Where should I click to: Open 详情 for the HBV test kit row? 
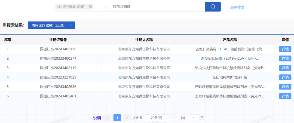click(x=285, y=49)
